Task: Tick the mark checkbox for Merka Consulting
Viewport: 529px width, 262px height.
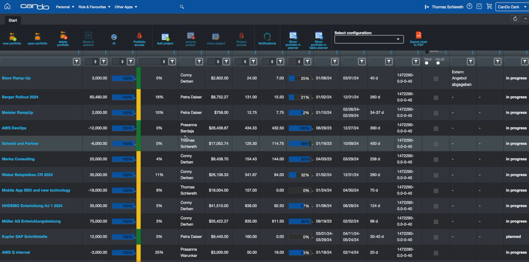Action: tap(436, 160)
